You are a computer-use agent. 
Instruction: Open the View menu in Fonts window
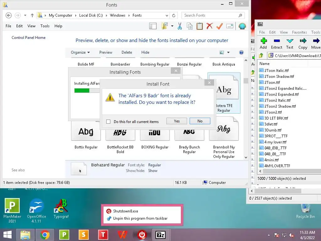point(31,26)
